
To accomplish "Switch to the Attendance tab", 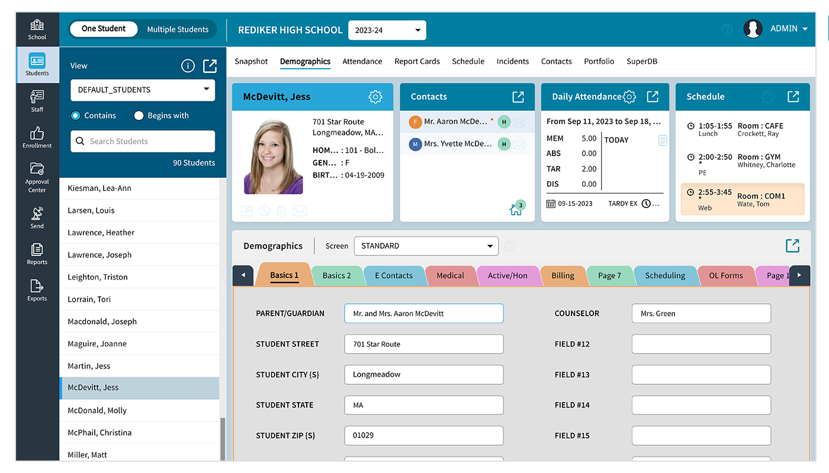I will 362,61.
